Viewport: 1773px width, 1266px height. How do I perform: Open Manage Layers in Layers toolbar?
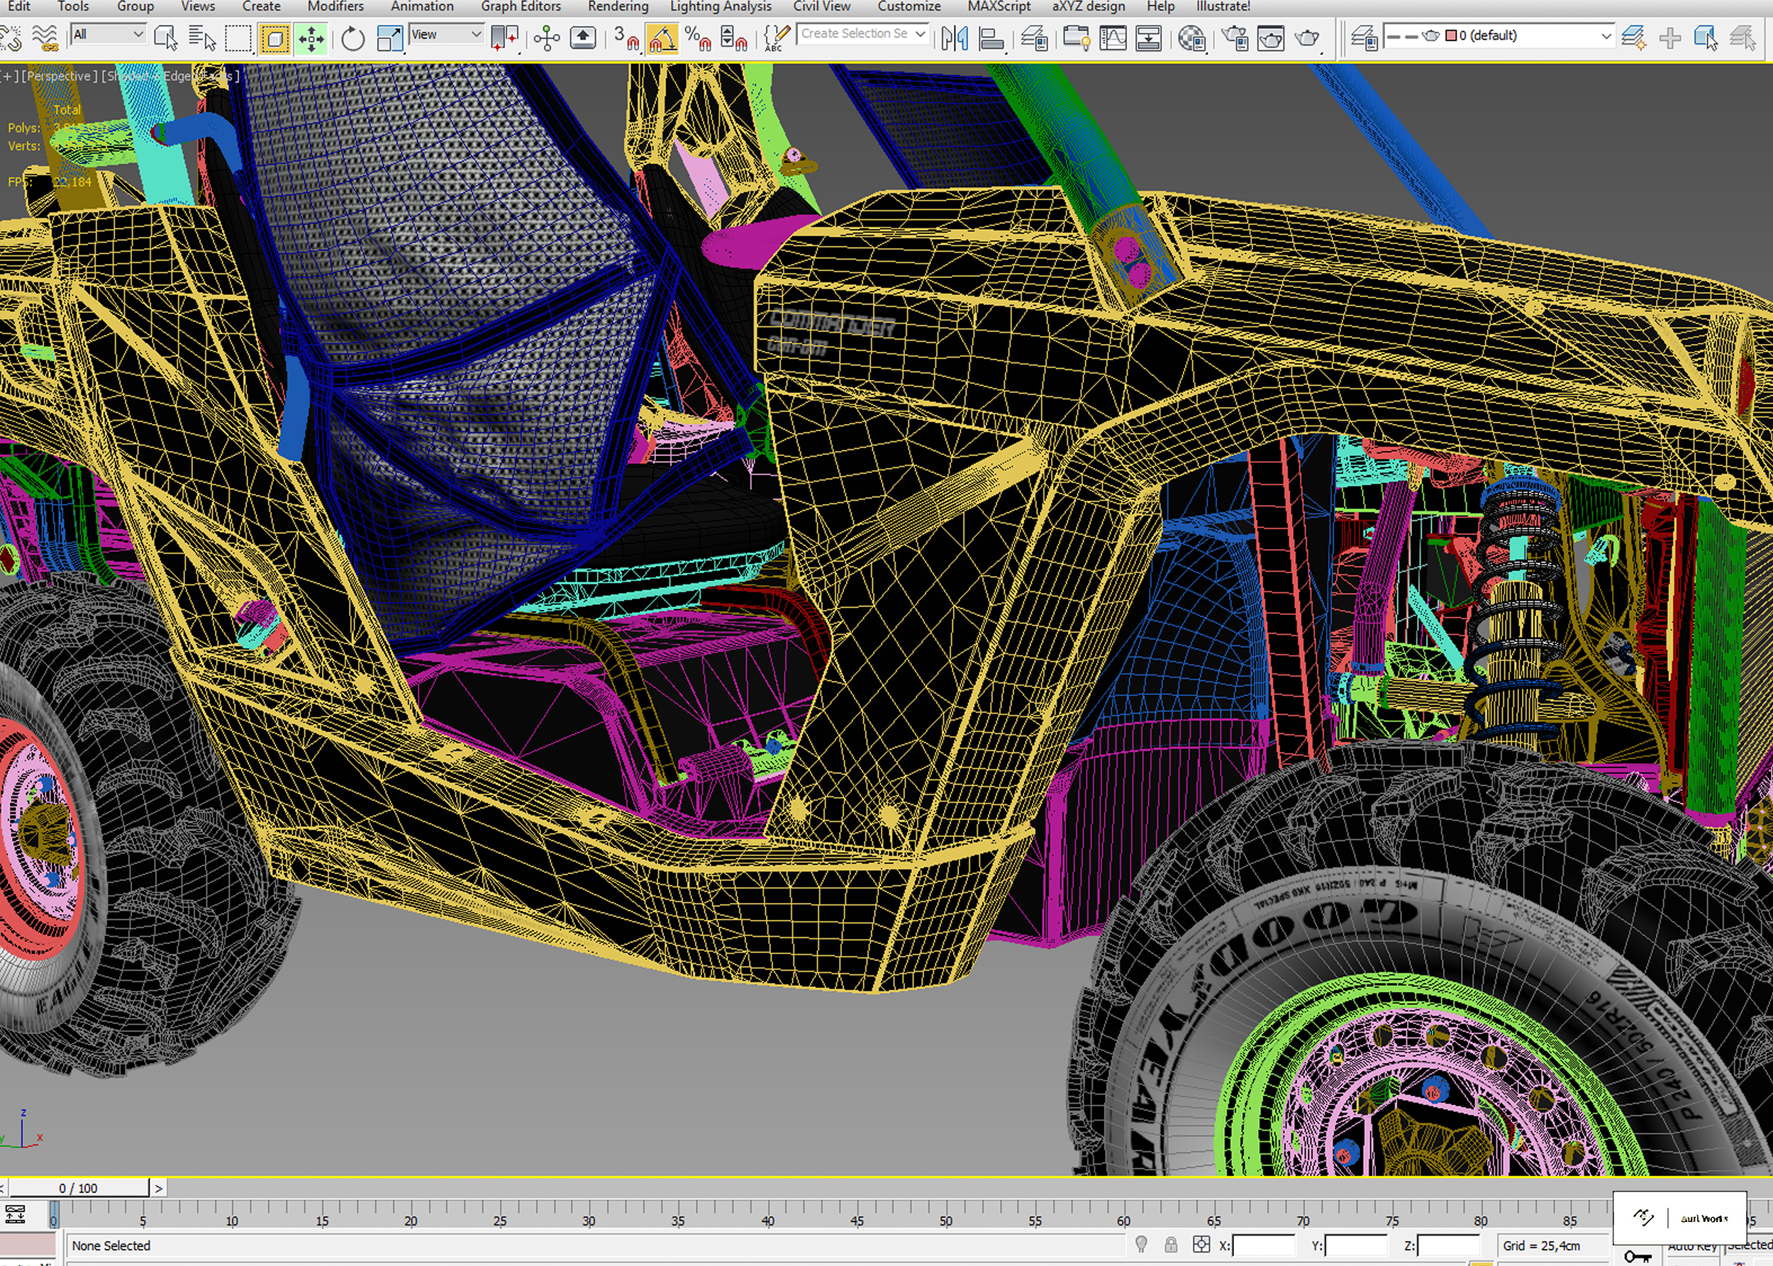1364,38
